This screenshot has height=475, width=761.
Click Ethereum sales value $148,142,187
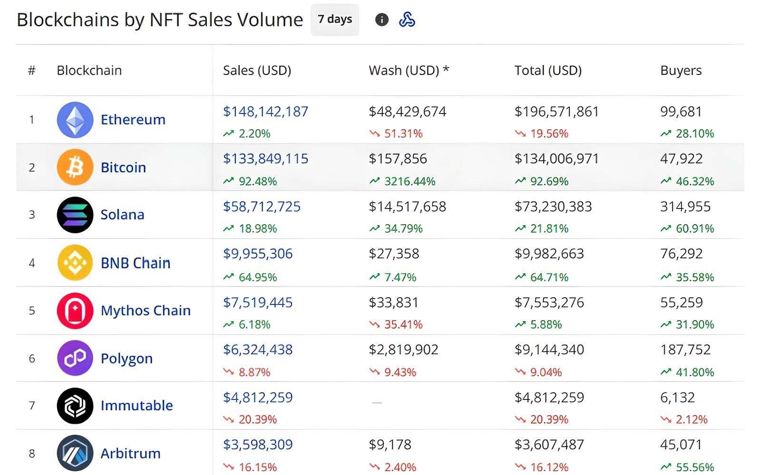[266, 112]
